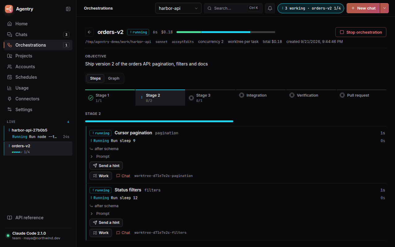Click worktree-d71e7e2c-filters label
Viewport: 395px width, 247px height.
pos(160,233)
